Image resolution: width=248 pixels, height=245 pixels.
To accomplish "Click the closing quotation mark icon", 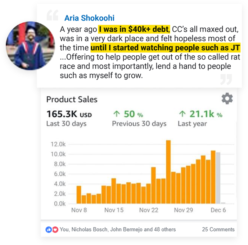I will [226, 78].
